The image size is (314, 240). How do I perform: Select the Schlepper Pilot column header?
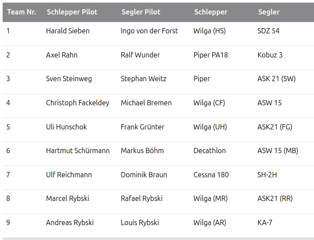point(72,12)
